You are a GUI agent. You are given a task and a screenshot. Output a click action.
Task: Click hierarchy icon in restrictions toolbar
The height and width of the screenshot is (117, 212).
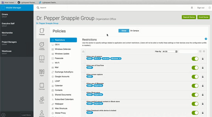click(x=83, y=51)
